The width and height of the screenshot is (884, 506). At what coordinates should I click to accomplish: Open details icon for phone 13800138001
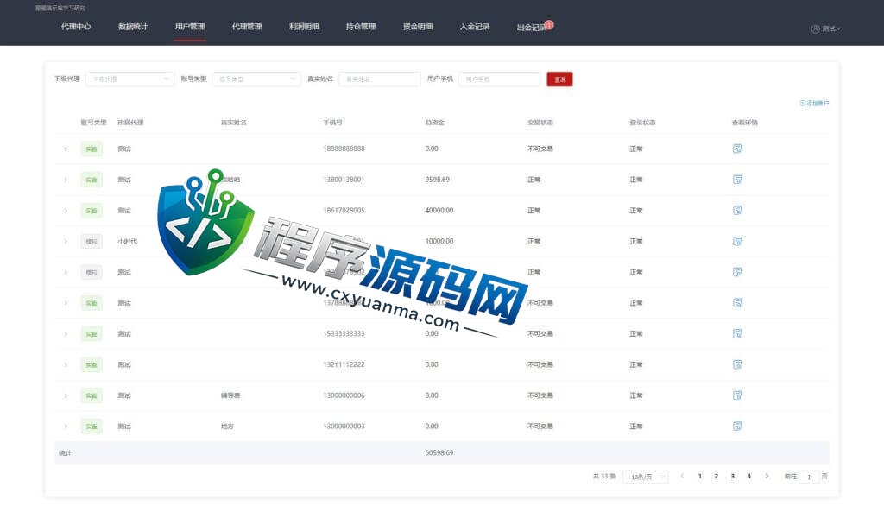pyautogui.click(x=737, y=180)
